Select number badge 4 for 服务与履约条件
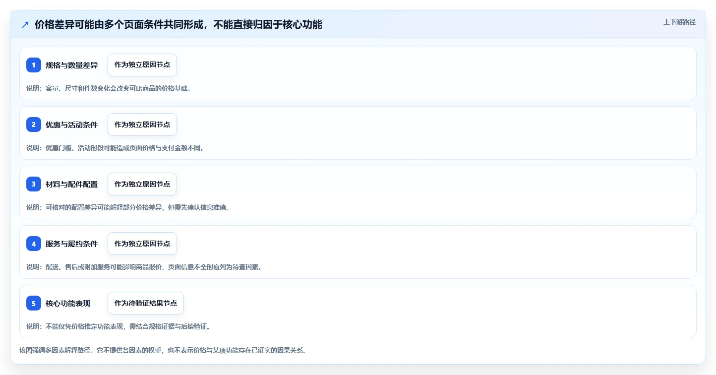This screenshot has width=716, height=375. (x=34, y=244)
